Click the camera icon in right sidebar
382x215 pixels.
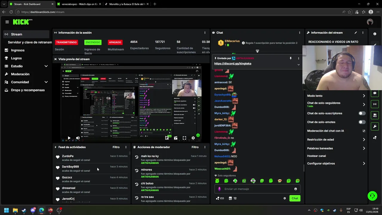click(375, 115)
